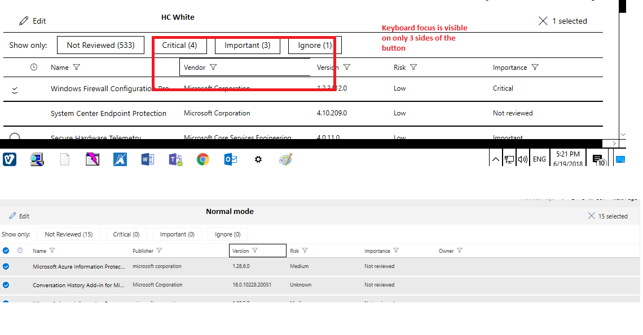This screenshot has width=643, height=335.
Task: Deselect the Microsoft Azure Information Protection row checkbox
Action: 6,266
